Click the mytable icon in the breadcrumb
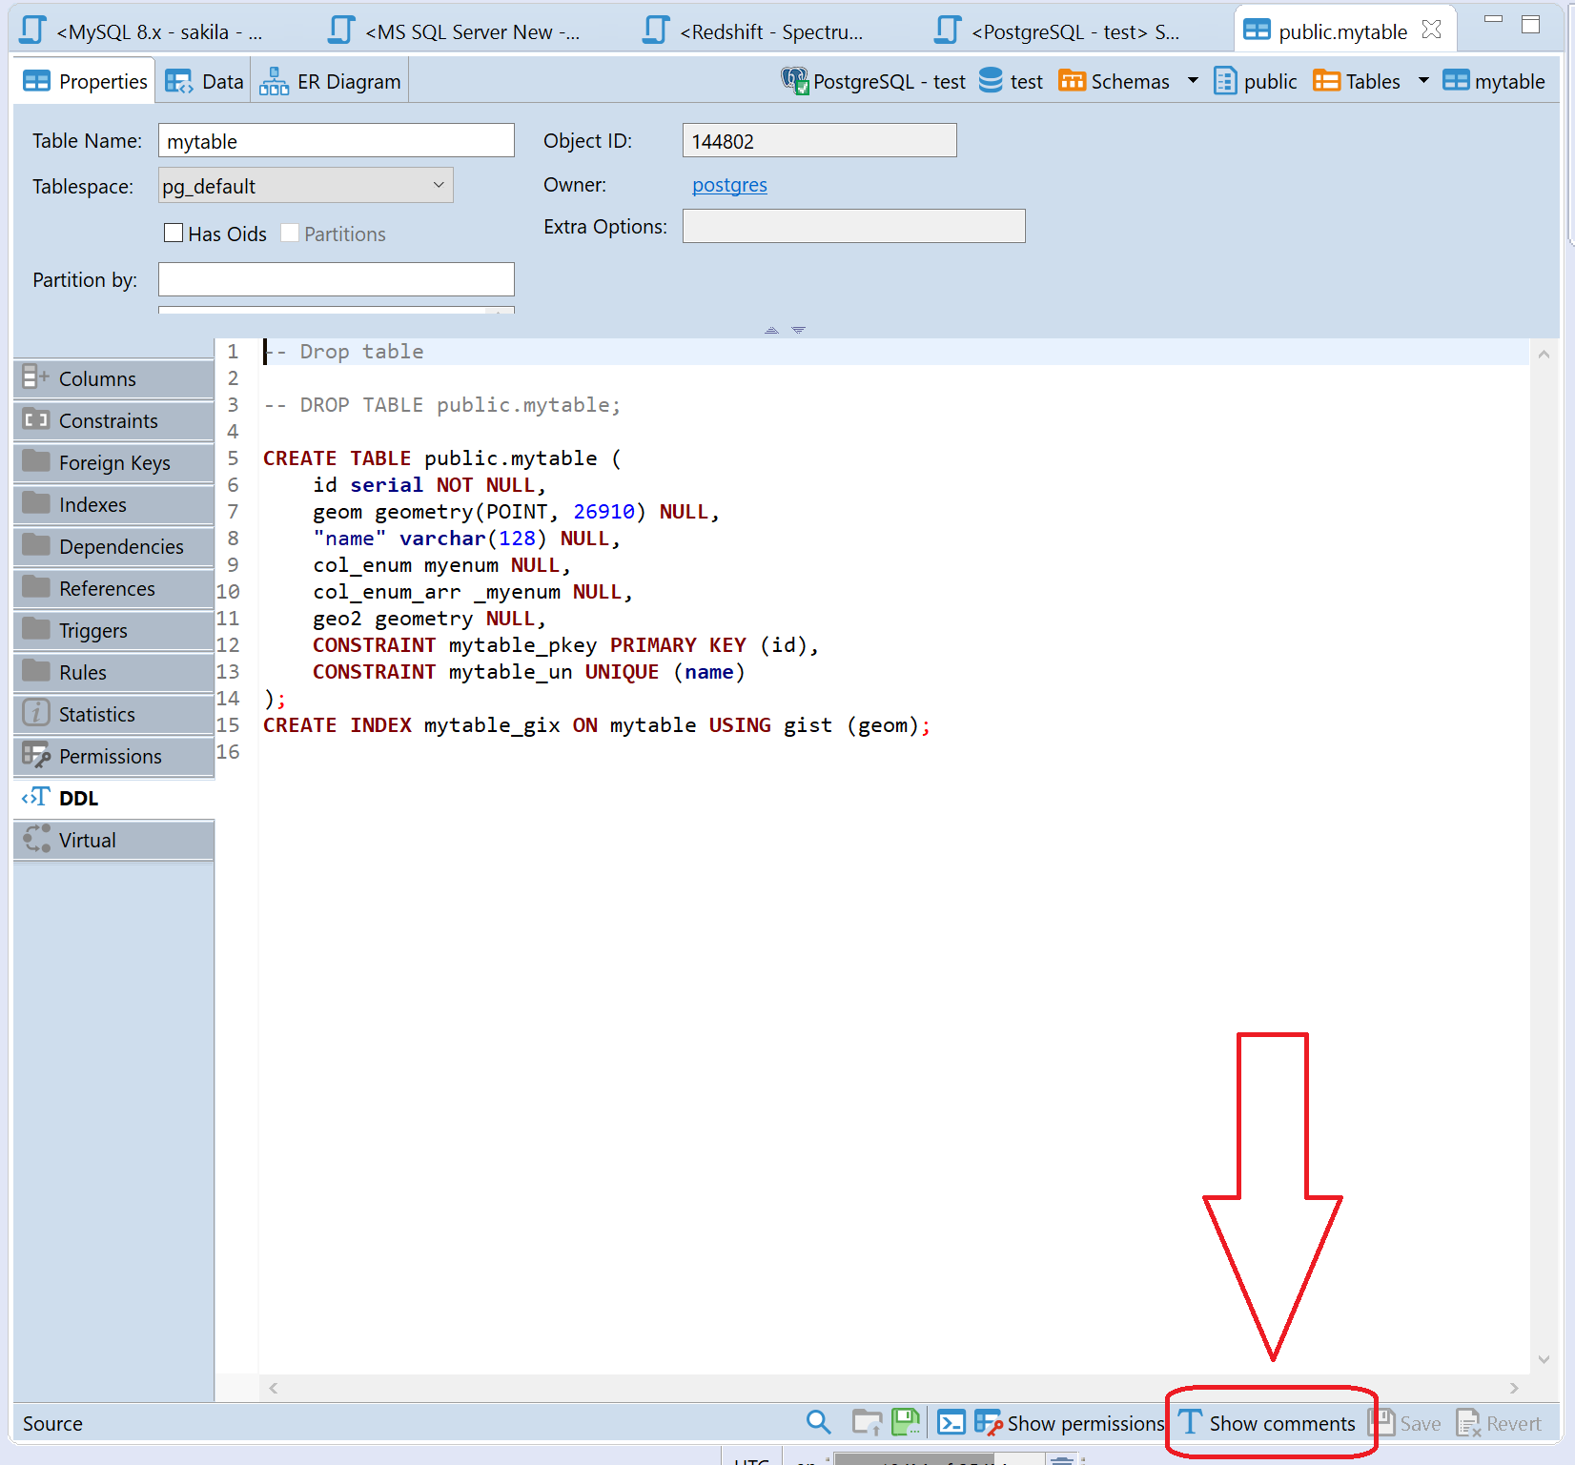1575x1465 pixels. [x=1457, y=81]
